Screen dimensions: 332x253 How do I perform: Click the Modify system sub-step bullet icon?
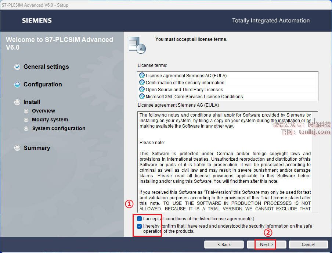pos(26,120)
